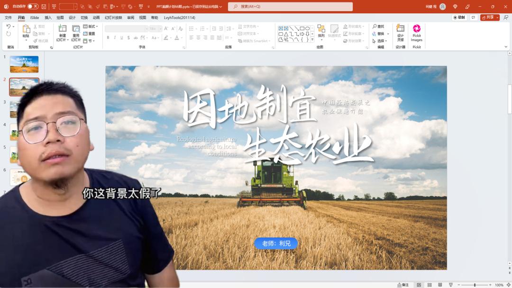The image size is (512, 288).
Task: Click the orange 共享 (Share) button
Action: click(489, 17)
